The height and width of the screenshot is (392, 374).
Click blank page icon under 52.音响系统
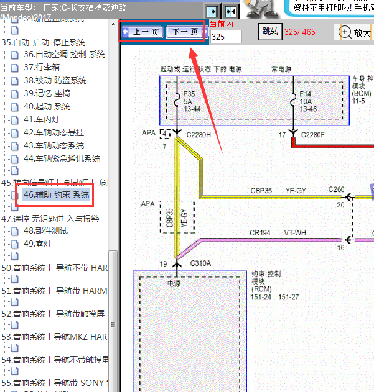[x=15, y=324]
